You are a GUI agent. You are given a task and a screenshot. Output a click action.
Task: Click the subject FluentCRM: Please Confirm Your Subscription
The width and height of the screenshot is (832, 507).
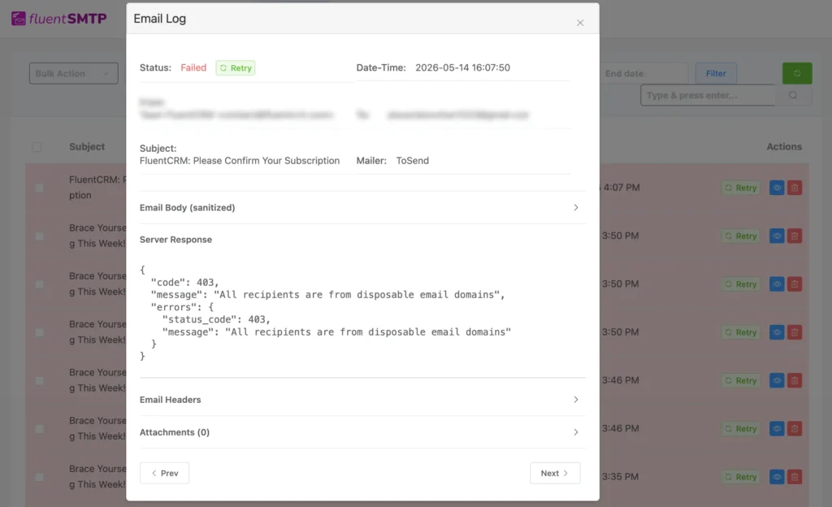coord(240,161)
